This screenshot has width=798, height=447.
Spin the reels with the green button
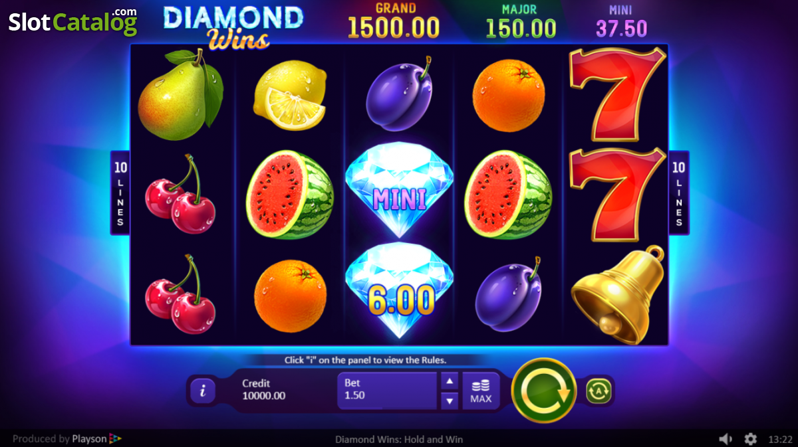[543, 391]
